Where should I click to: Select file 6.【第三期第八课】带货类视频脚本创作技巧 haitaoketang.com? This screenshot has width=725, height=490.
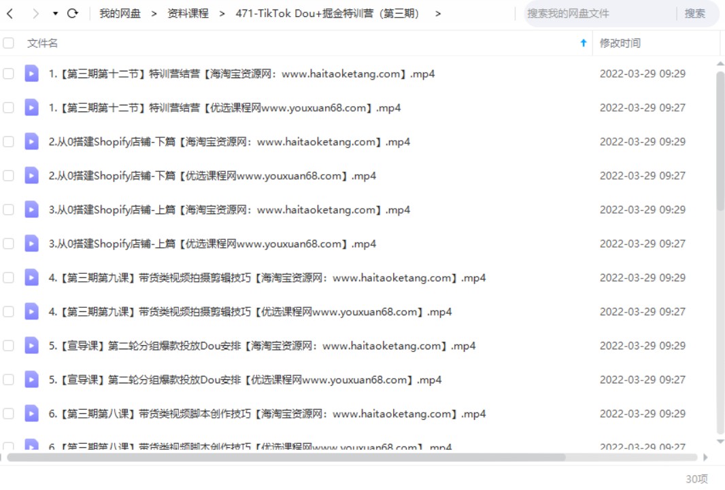[x=267, y=414]
